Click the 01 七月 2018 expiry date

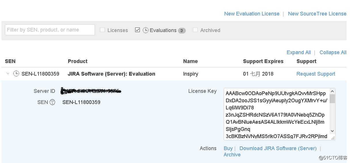click(x=258, y=74)
